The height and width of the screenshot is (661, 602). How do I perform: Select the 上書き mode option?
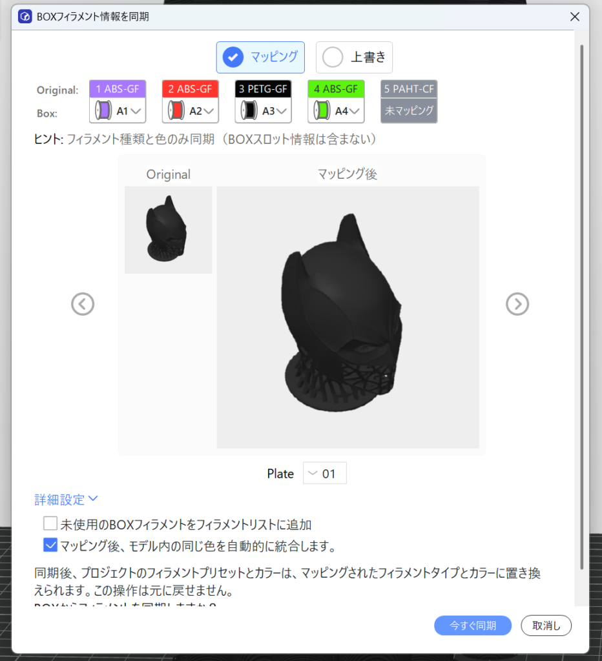click(x=354, y=57)
